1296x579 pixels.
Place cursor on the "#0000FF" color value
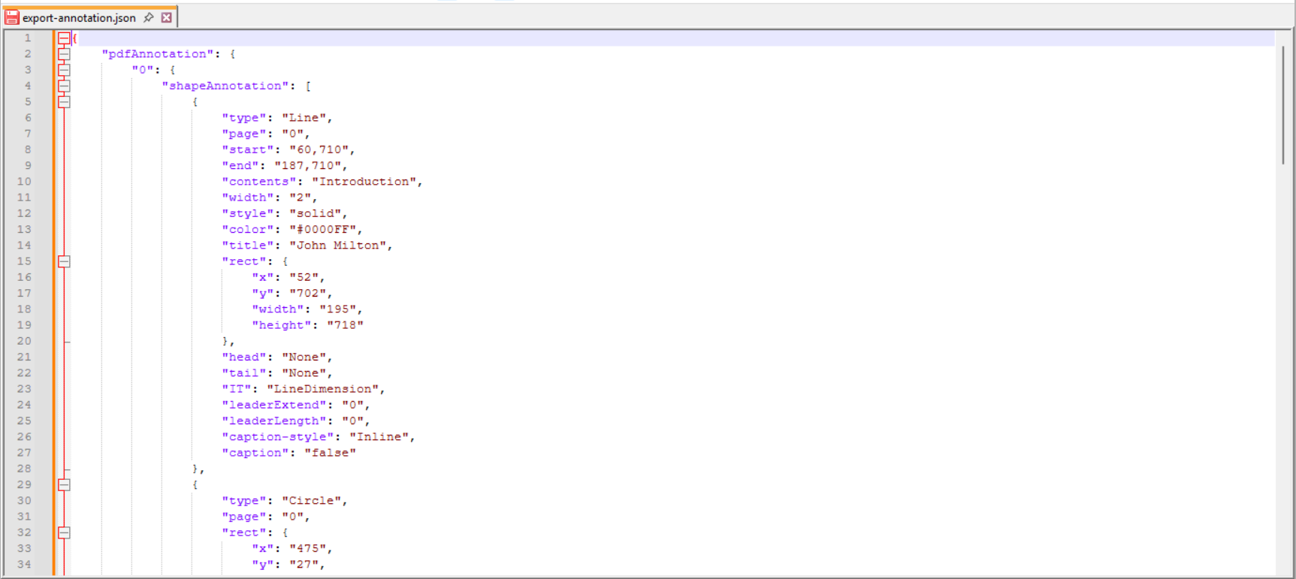pos(323,229)
